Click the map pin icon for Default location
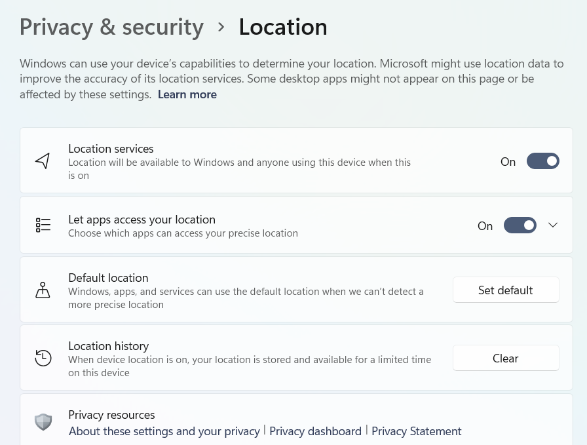 (x=43, y=290)
